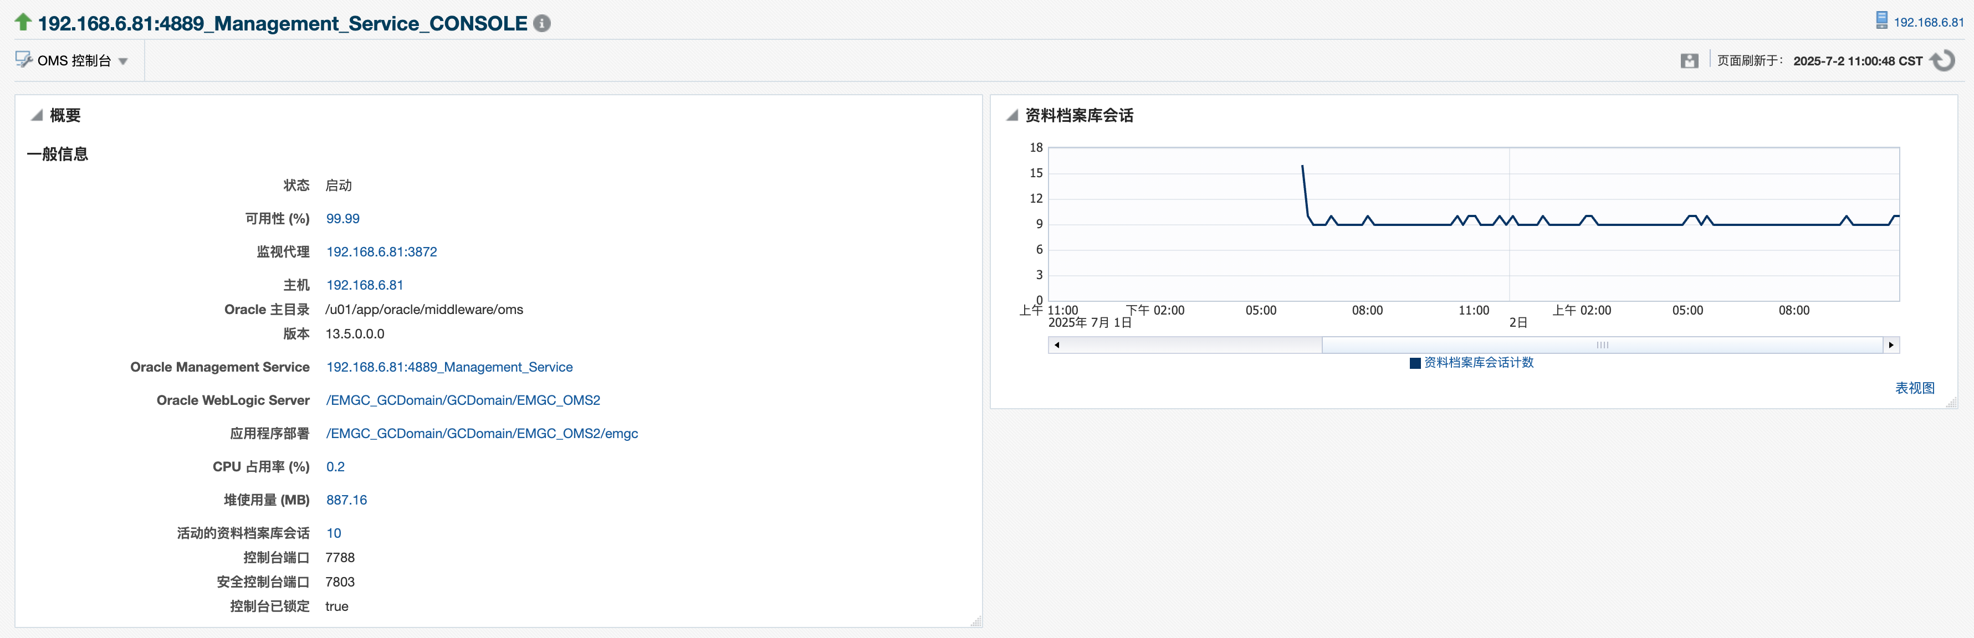Toggle the 资料档案库会话计数 legend series
The height and width of the screenshot is (638, 1974).
1471,363
